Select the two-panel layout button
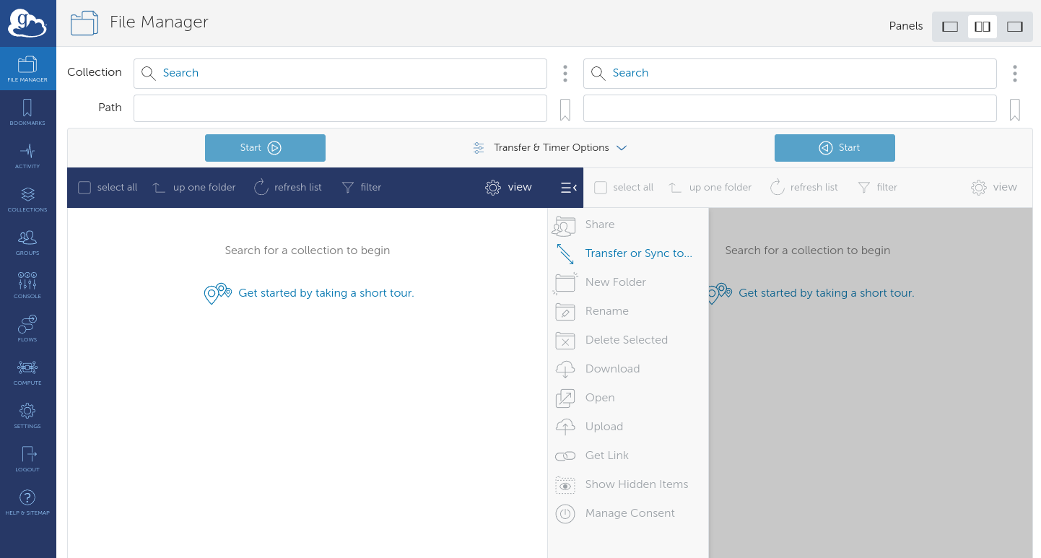Viewport: 1041px width, 558px height. (x=982, y=27)
